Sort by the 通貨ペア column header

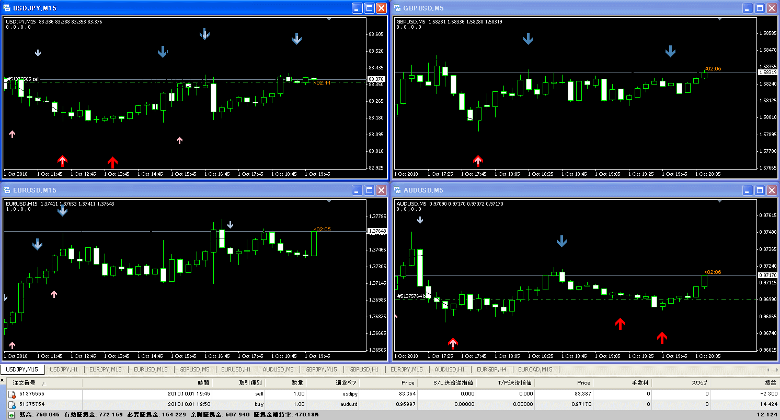point(332,383)
